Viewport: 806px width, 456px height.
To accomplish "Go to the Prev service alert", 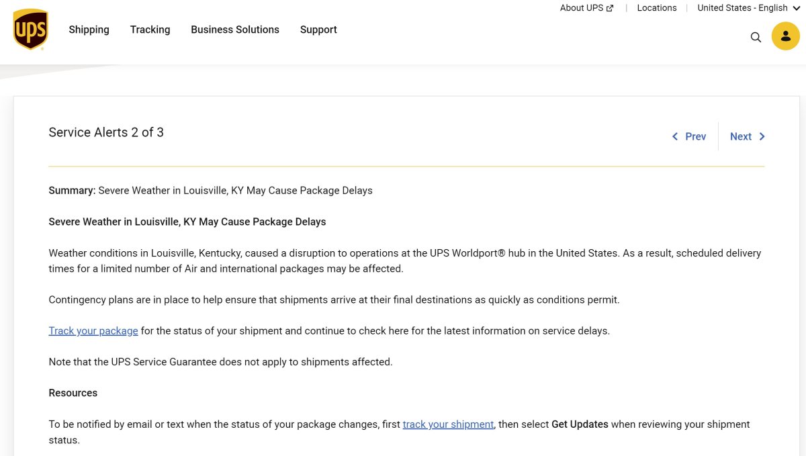I will (x=689, y=136).
